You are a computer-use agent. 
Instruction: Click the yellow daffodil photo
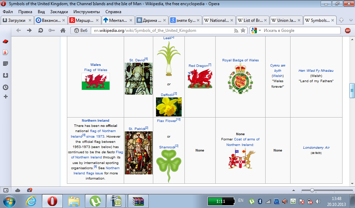[169, 107]
